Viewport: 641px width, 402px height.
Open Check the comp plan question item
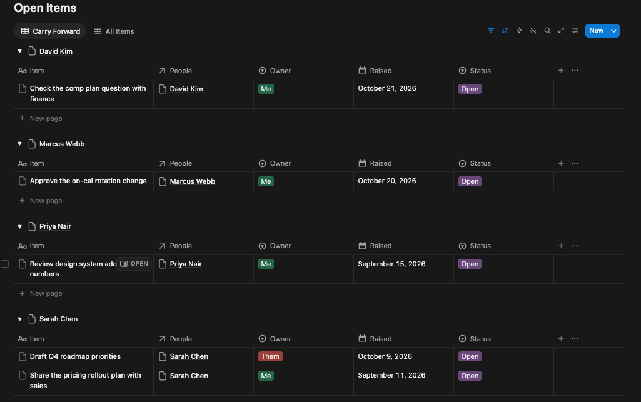click(88, 94)
